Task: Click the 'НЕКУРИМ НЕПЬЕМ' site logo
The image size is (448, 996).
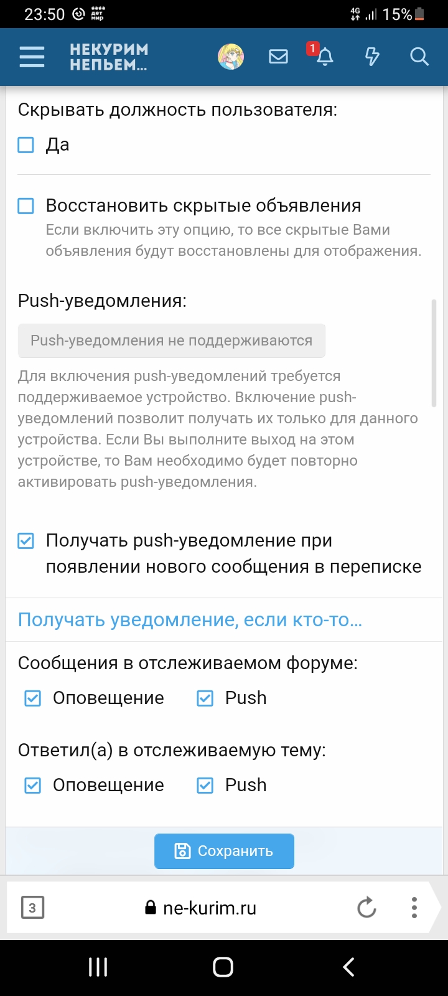Action: click(x=109, y=57)
